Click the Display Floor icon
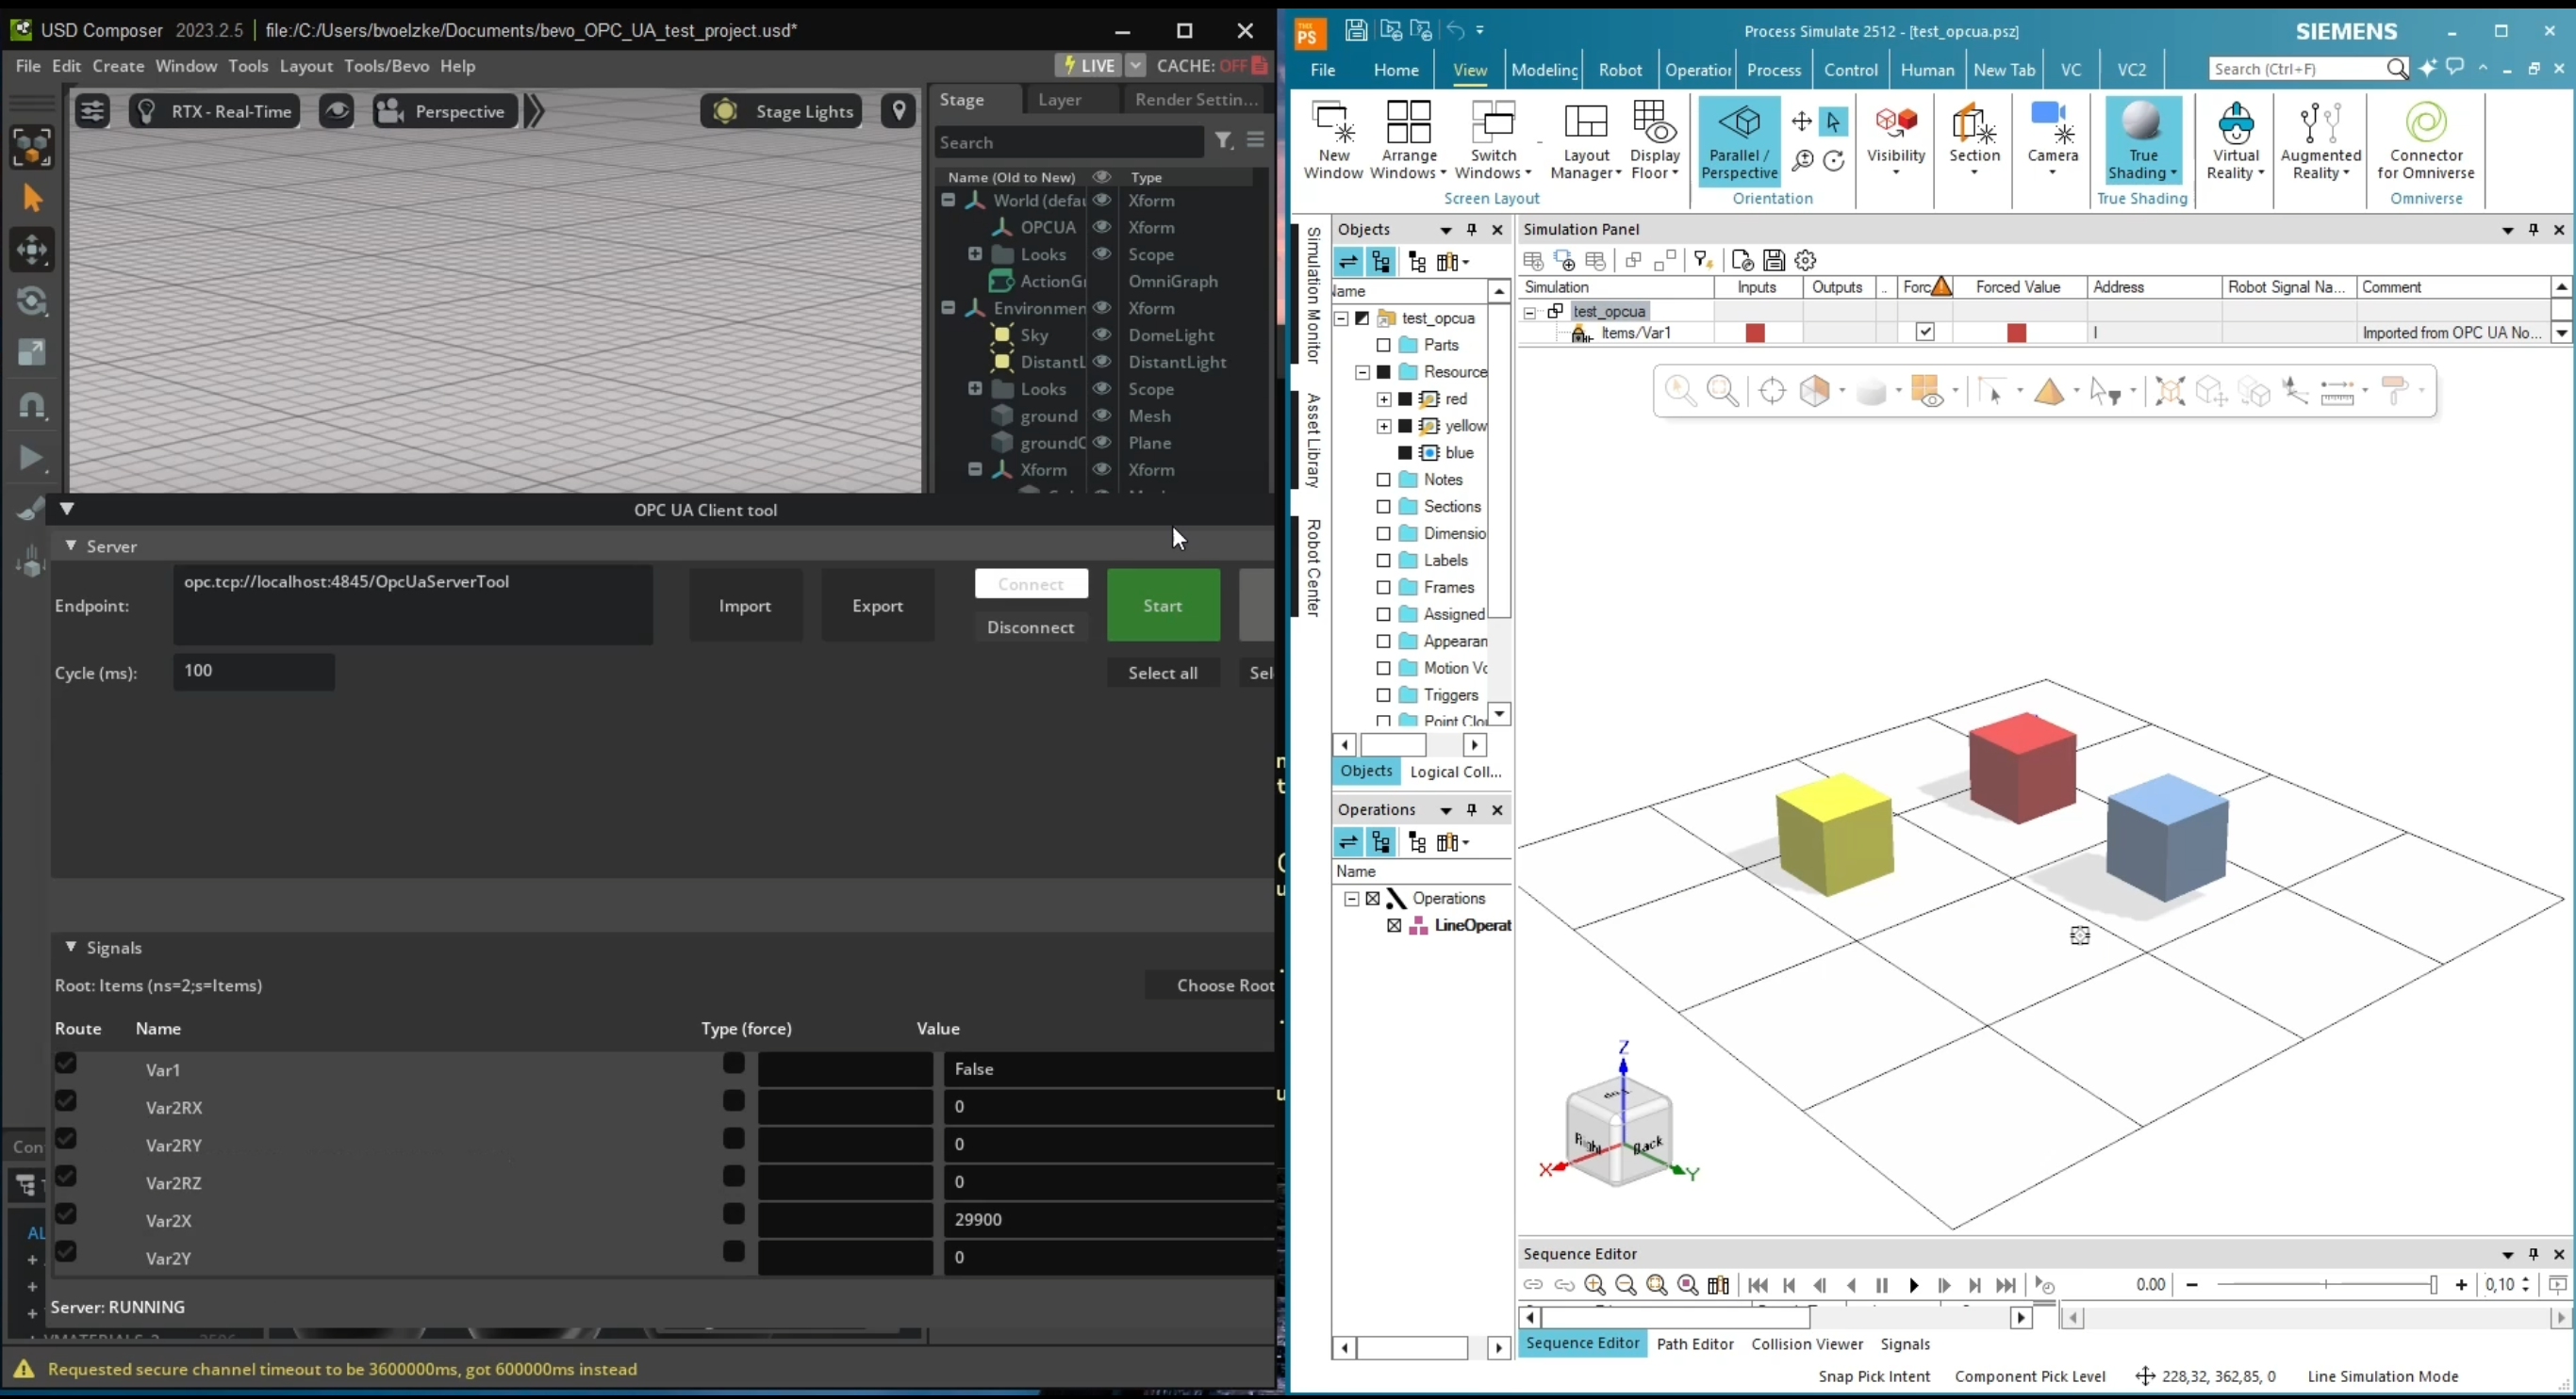This screenshot has width=2576, height=1399. 1654,122
